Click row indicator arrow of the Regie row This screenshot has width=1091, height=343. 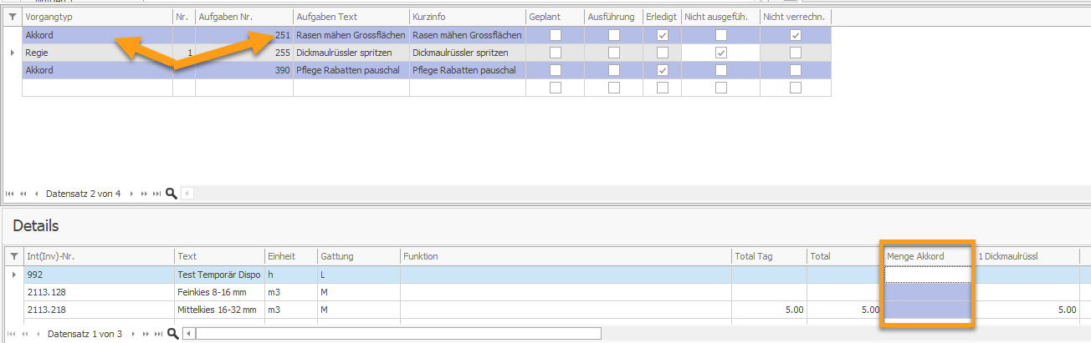[x=11, y=53]
